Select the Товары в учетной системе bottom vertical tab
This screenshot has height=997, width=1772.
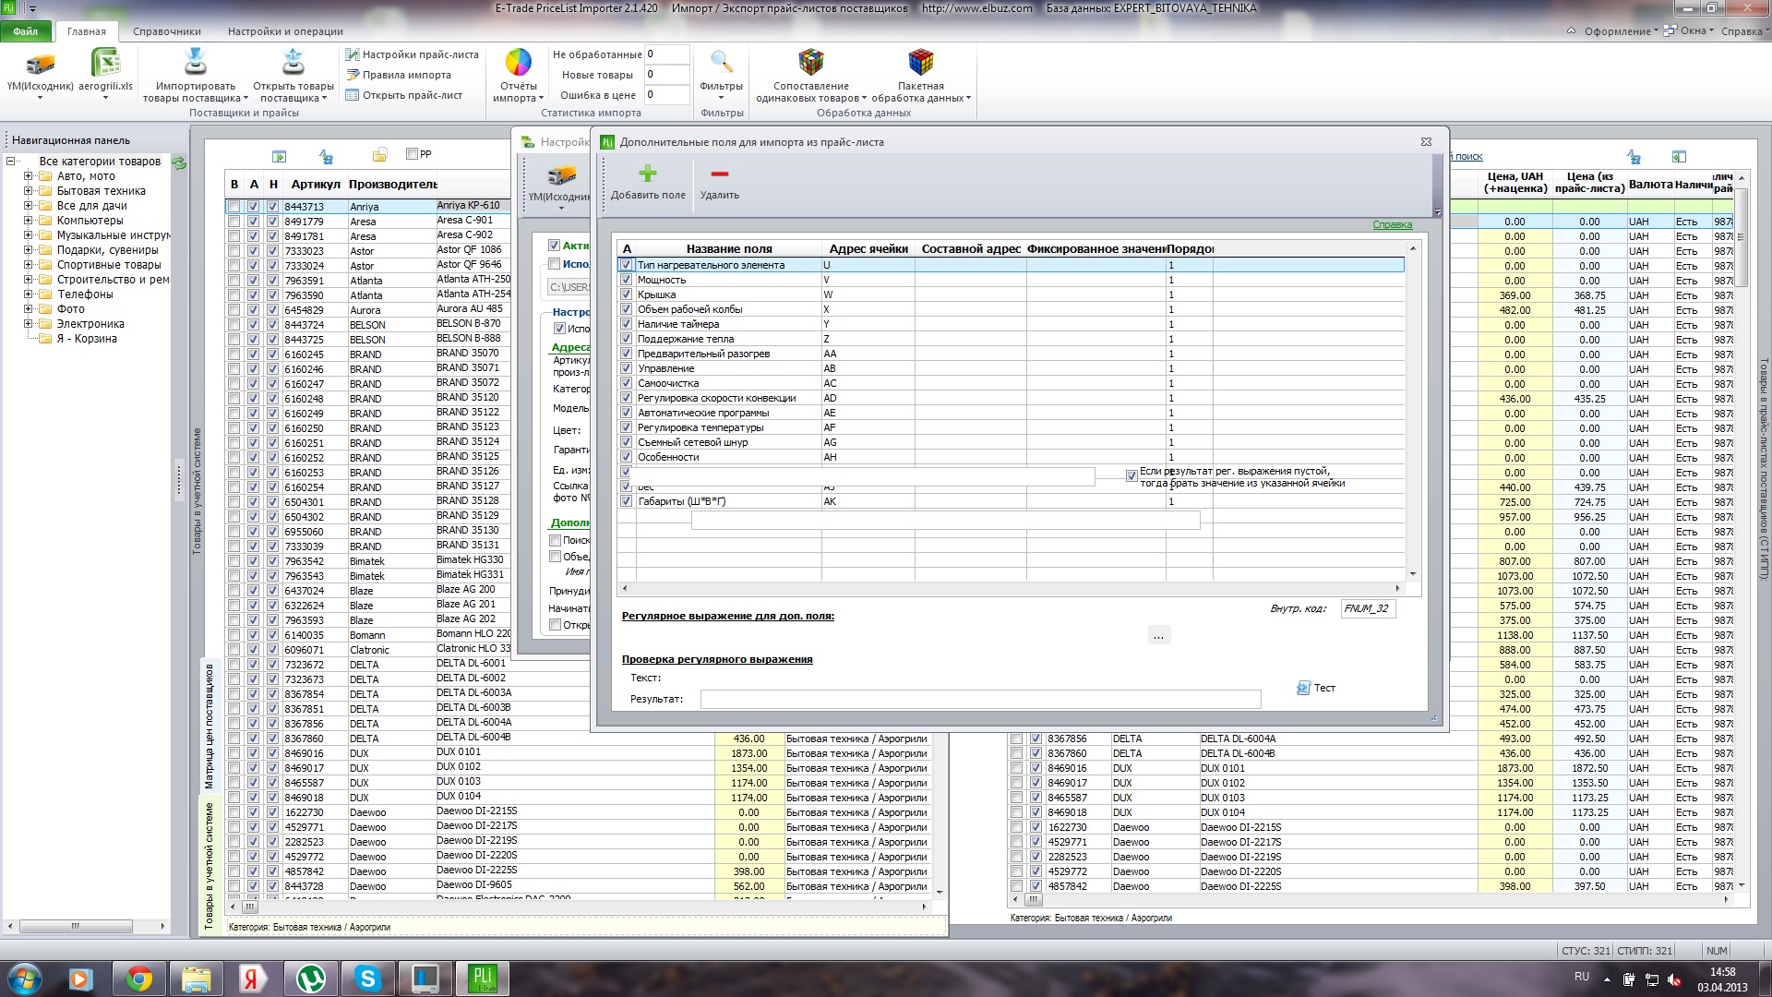(210, 865)
